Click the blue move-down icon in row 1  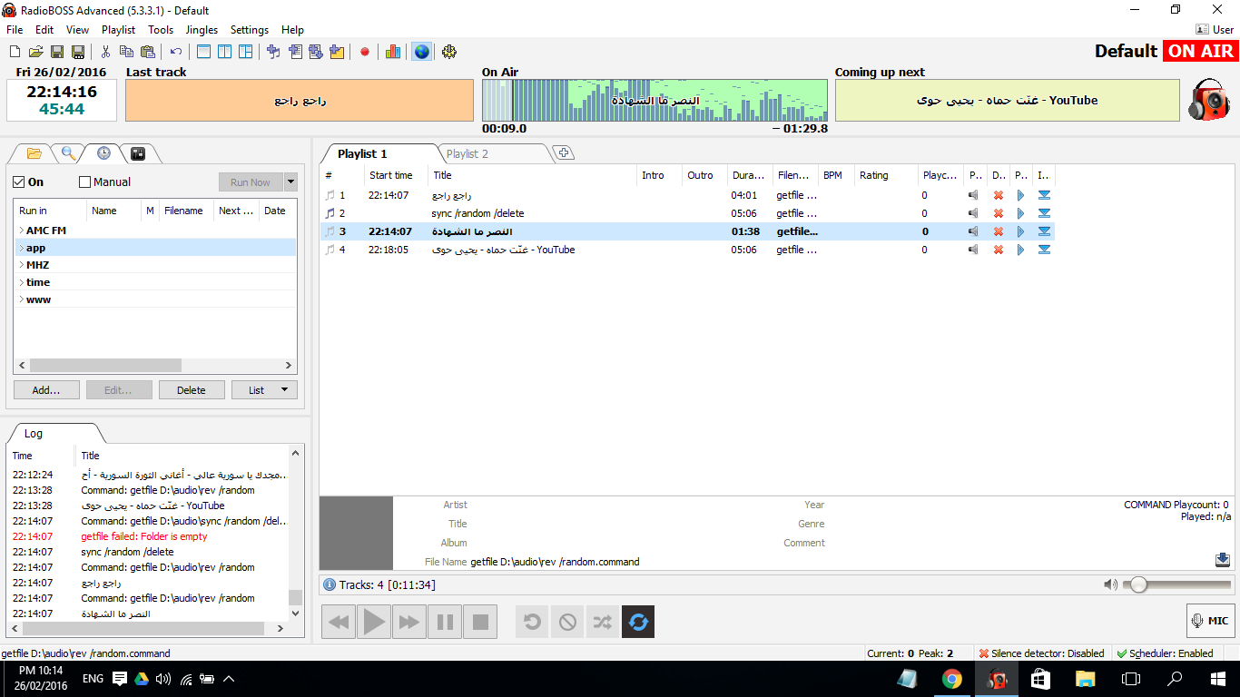(x=1044, y=195)
